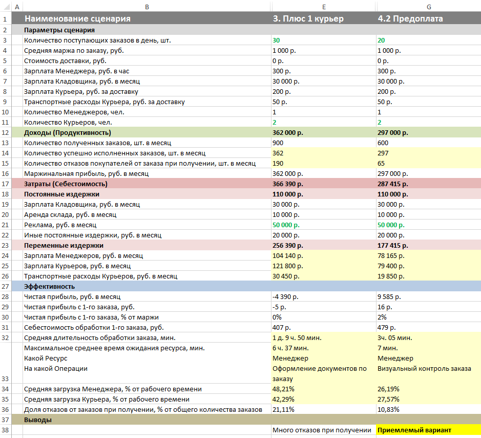The image size is (481, 438).
Task: Click label 'Средняя маржа по заказу, руб.'
Action: click(x=74, y=50)
